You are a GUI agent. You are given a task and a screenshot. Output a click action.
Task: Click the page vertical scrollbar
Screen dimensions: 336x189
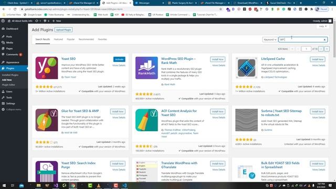point(334,38)
